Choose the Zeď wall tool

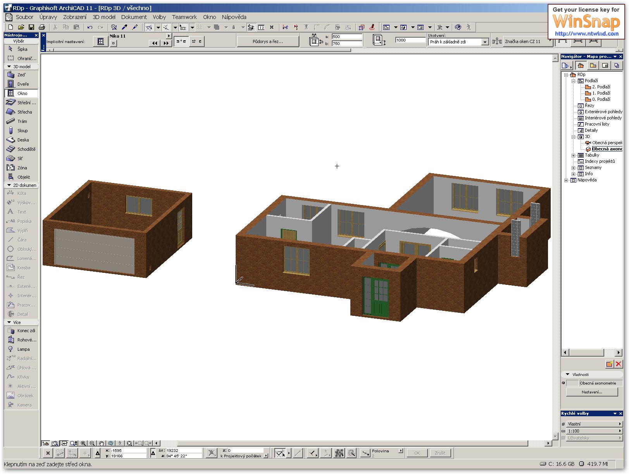21,75
